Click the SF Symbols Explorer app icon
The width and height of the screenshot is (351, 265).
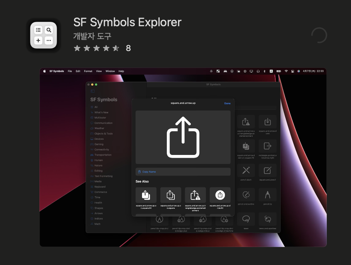44,35
